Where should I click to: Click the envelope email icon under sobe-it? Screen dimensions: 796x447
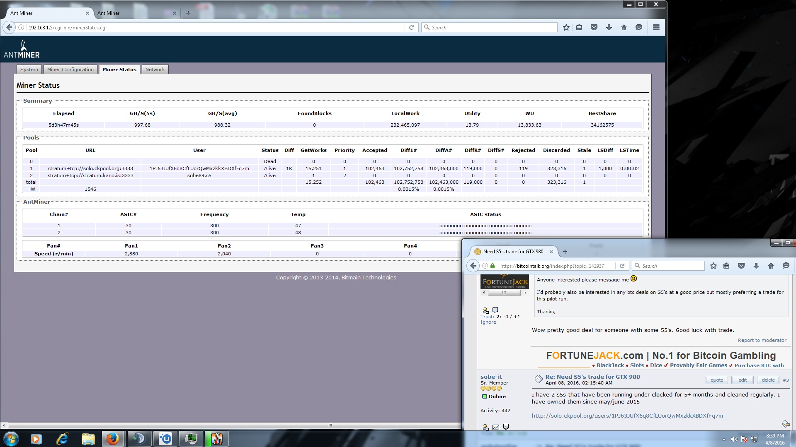(x=496, y=427)
